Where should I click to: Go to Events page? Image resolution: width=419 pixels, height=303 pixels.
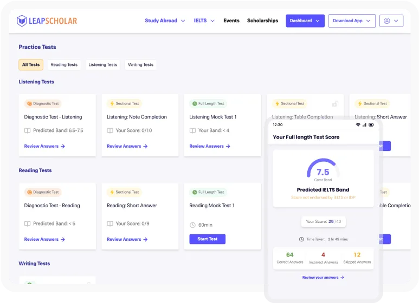coord(231,21)
